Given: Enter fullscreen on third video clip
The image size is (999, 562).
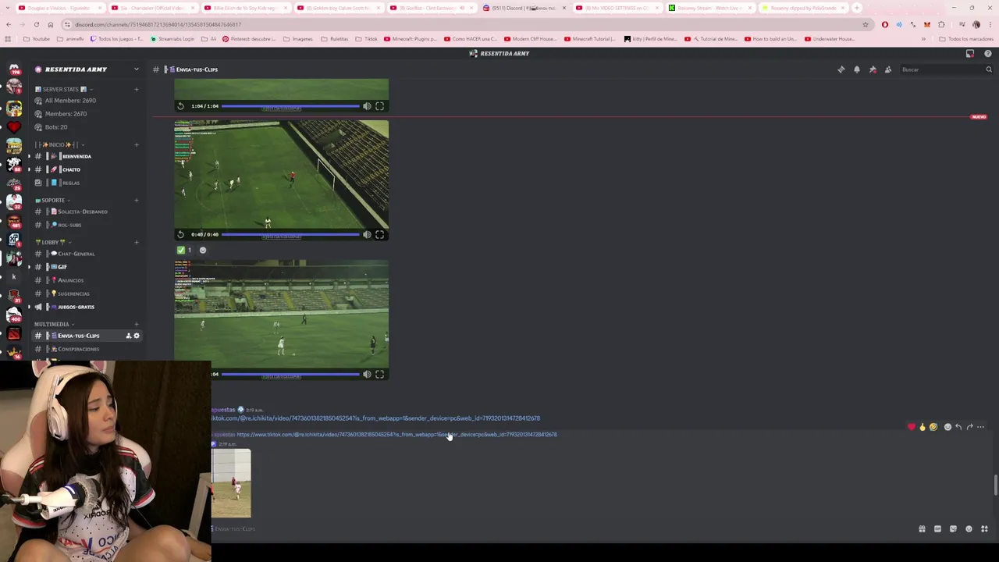Looking at the screenshot, I should 379,374.
